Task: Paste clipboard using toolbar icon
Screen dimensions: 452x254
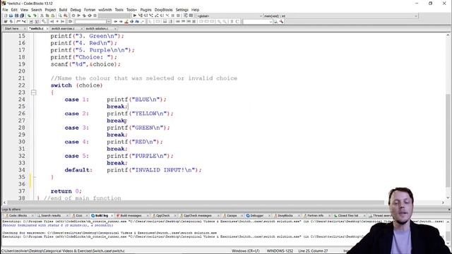Action: (x=52, y=16)
